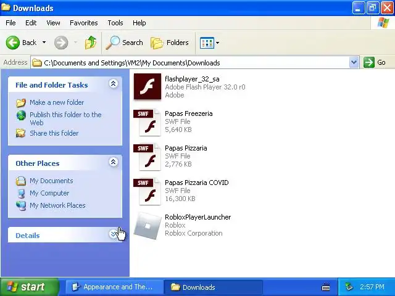Open the File menu
This screenshot has height=296, width=395.
tap(10, 23)
